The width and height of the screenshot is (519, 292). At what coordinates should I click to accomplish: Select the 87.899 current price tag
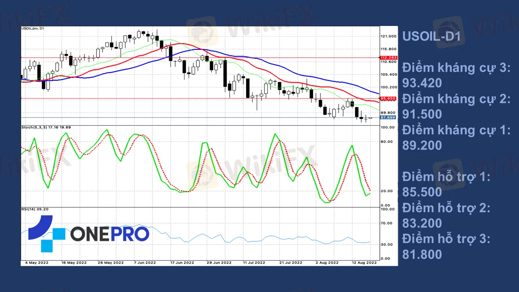point(388,118)
